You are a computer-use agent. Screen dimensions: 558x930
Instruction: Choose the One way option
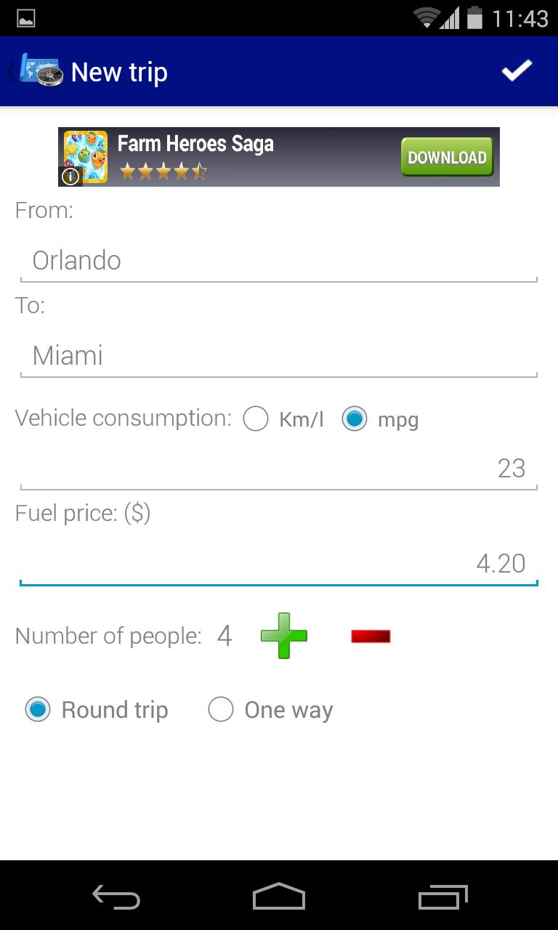tap(221, 709)
